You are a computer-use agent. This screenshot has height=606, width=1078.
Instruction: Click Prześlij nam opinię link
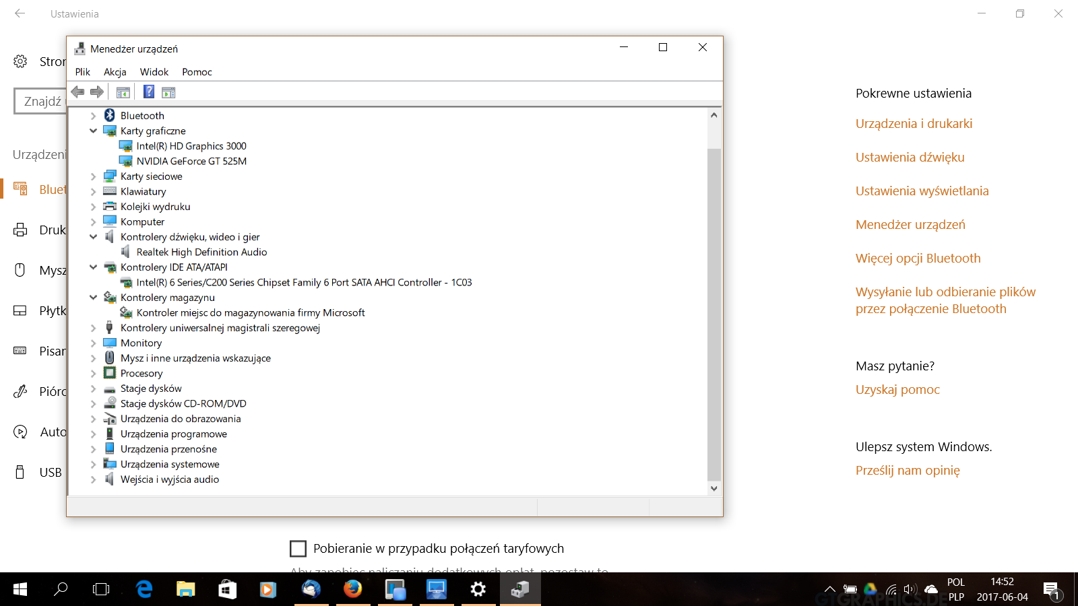pos(908,471)
